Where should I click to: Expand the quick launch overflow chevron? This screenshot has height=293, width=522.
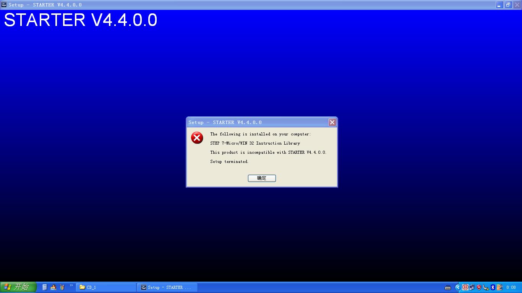71,285
